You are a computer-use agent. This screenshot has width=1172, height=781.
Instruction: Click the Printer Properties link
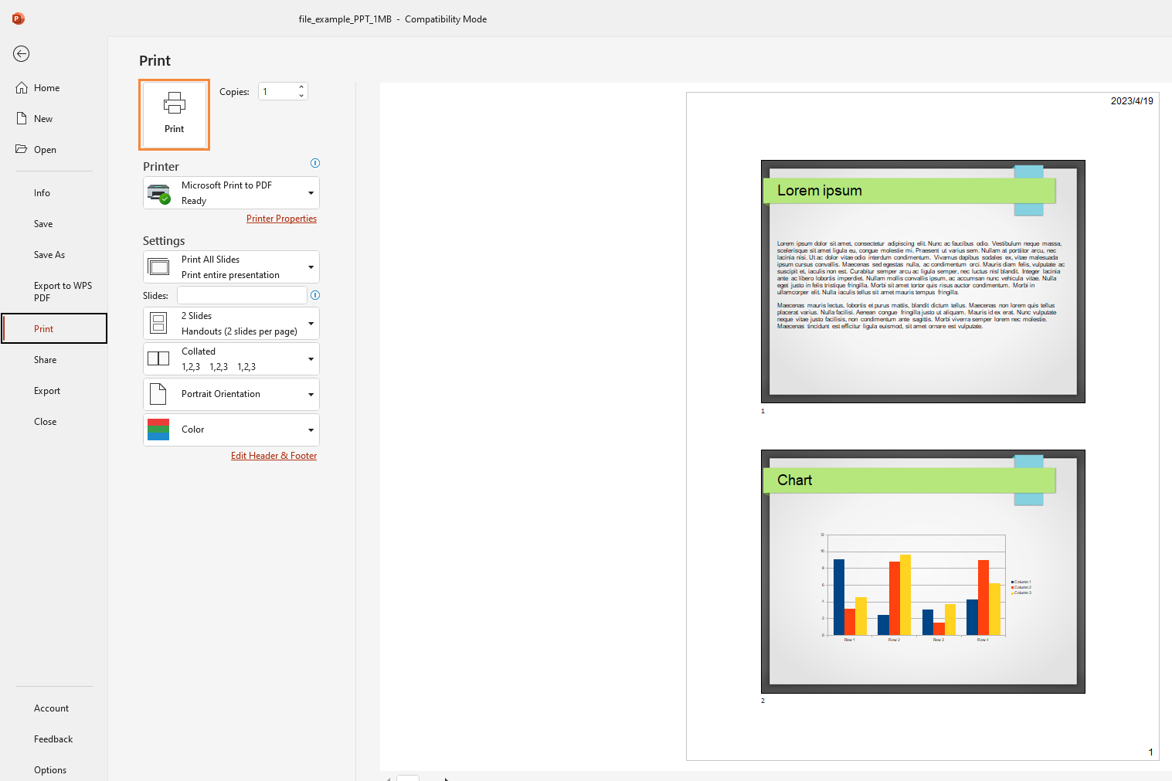[x=281, y=218]
